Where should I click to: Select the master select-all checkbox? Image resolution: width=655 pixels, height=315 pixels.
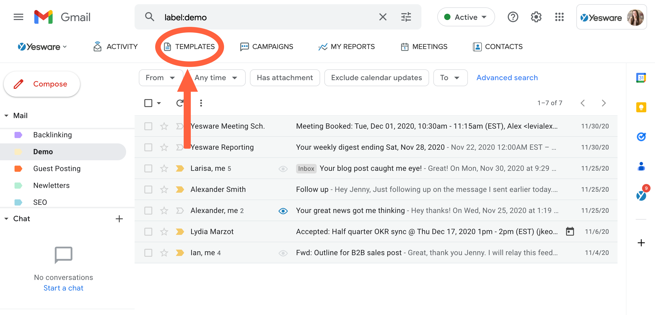(x=148, y=103)
